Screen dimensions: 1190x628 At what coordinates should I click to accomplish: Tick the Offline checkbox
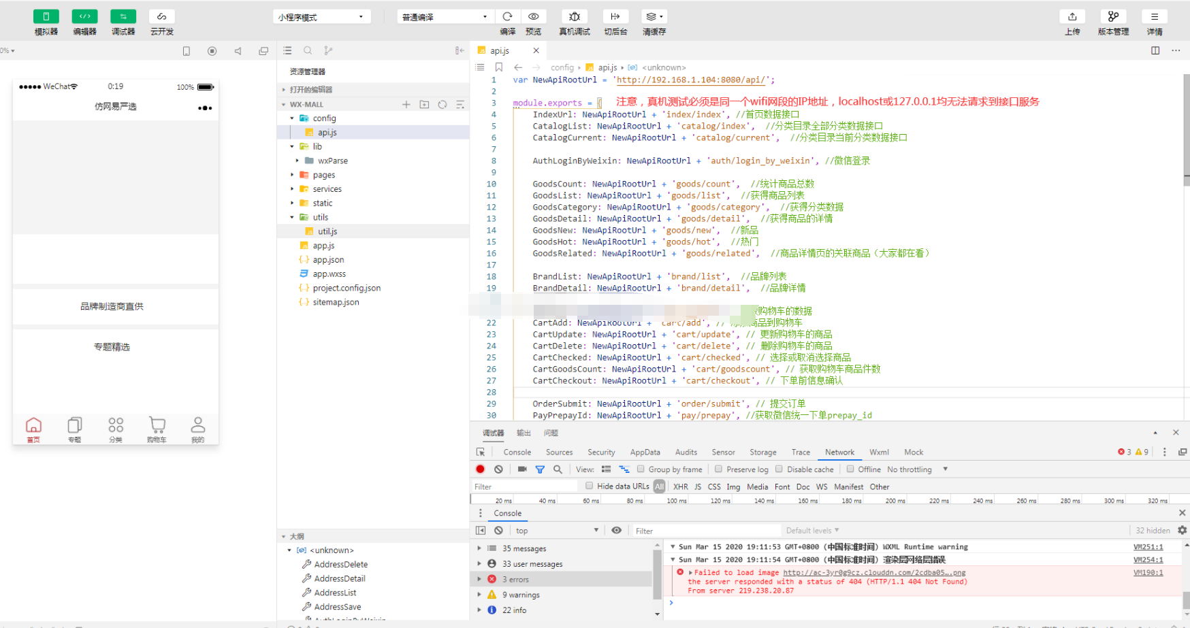(x=850, y=469)
